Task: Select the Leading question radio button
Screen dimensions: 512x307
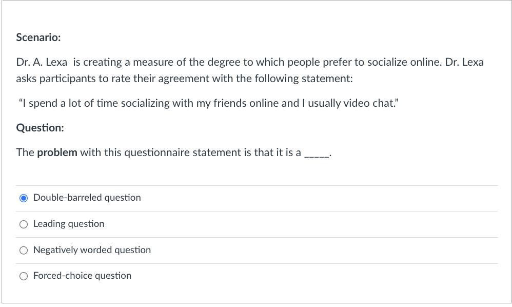Action: click(23, 224)
